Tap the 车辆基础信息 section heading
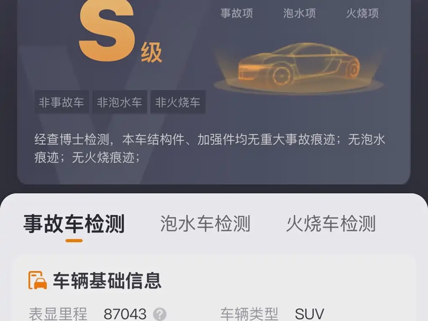 (107, 280)
